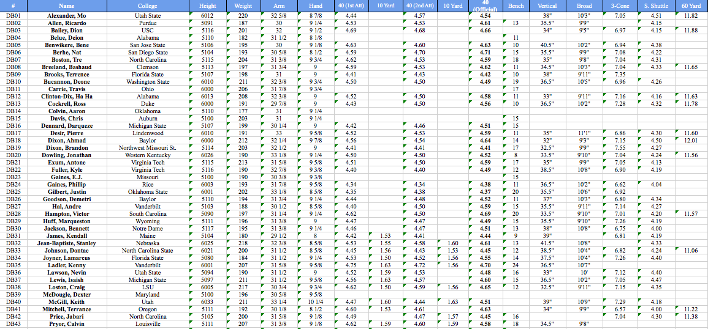Click the Name column header
The width and height of the screenshot is (708, 329).
click(67, 6)
